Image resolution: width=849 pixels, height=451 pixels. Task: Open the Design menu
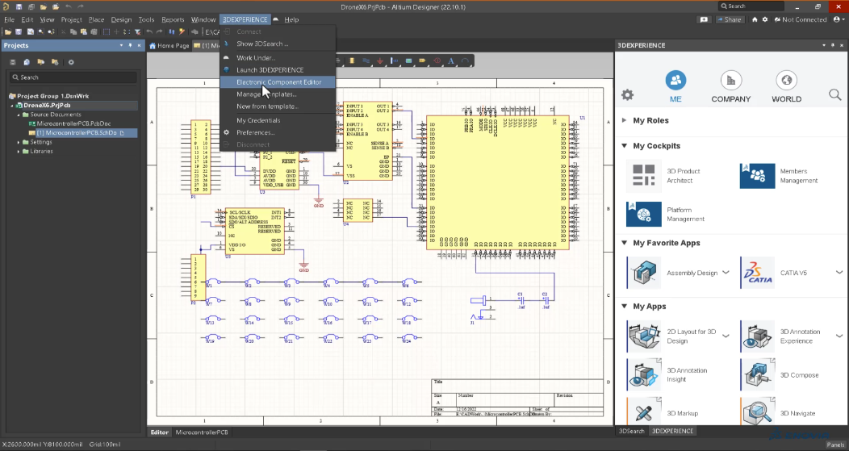pos(121,19)
